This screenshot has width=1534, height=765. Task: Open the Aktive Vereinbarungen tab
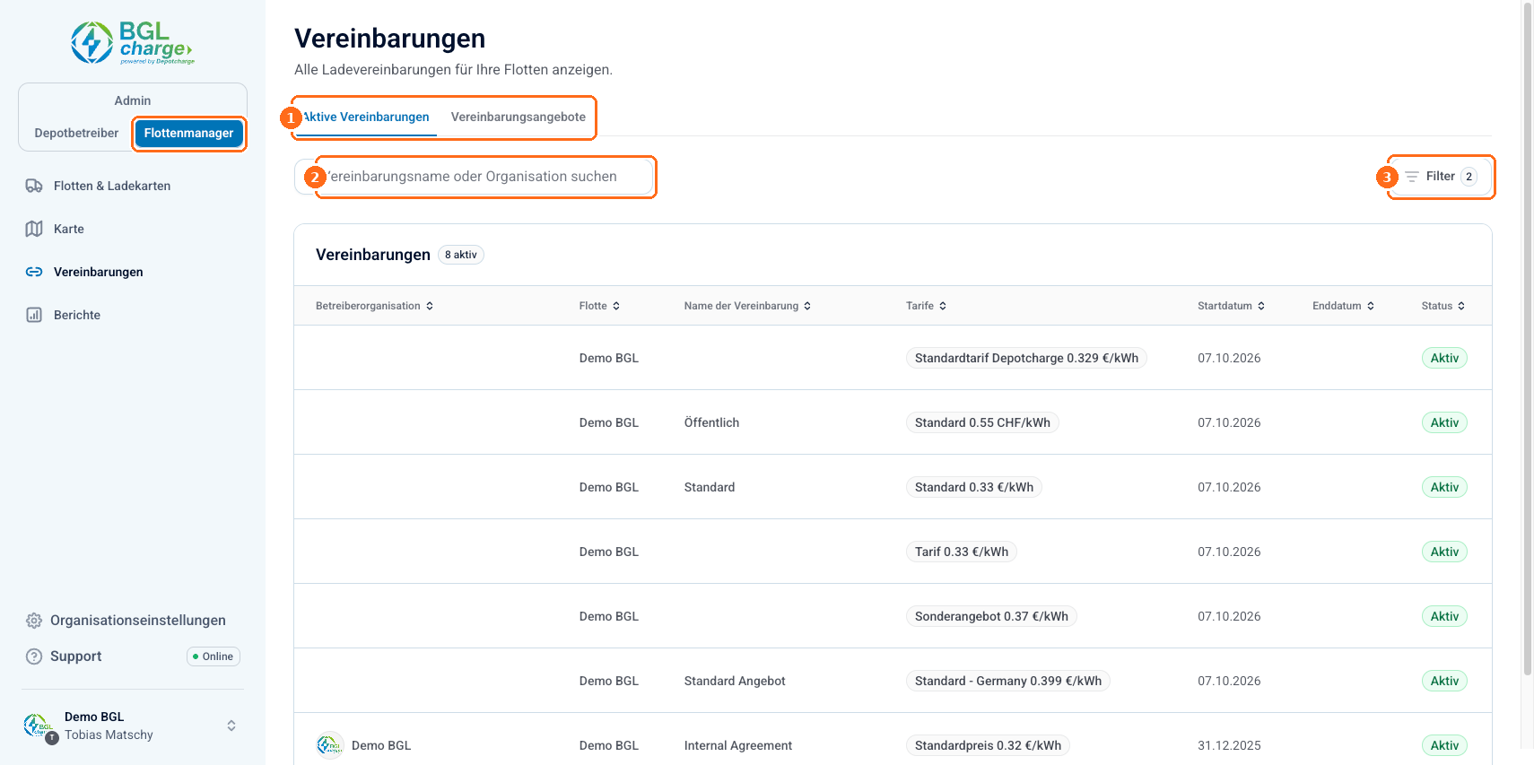pos(366,117)
